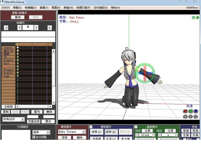Open the 物理引擎(P) menu
Image resolution: width=201 pixels, height=145 pixels.
point(84,8)
